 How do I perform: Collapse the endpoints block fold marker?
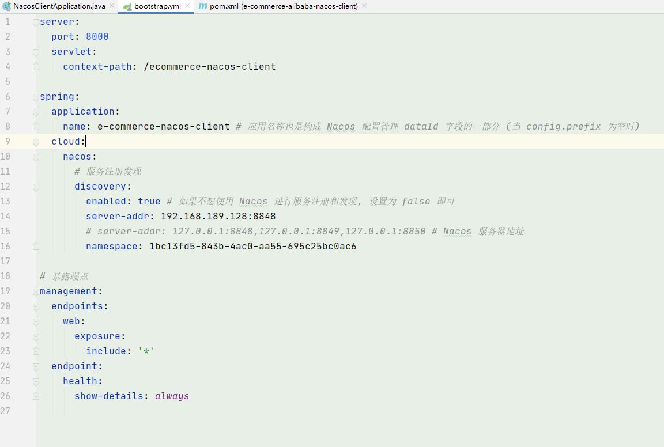coord(36,306)
